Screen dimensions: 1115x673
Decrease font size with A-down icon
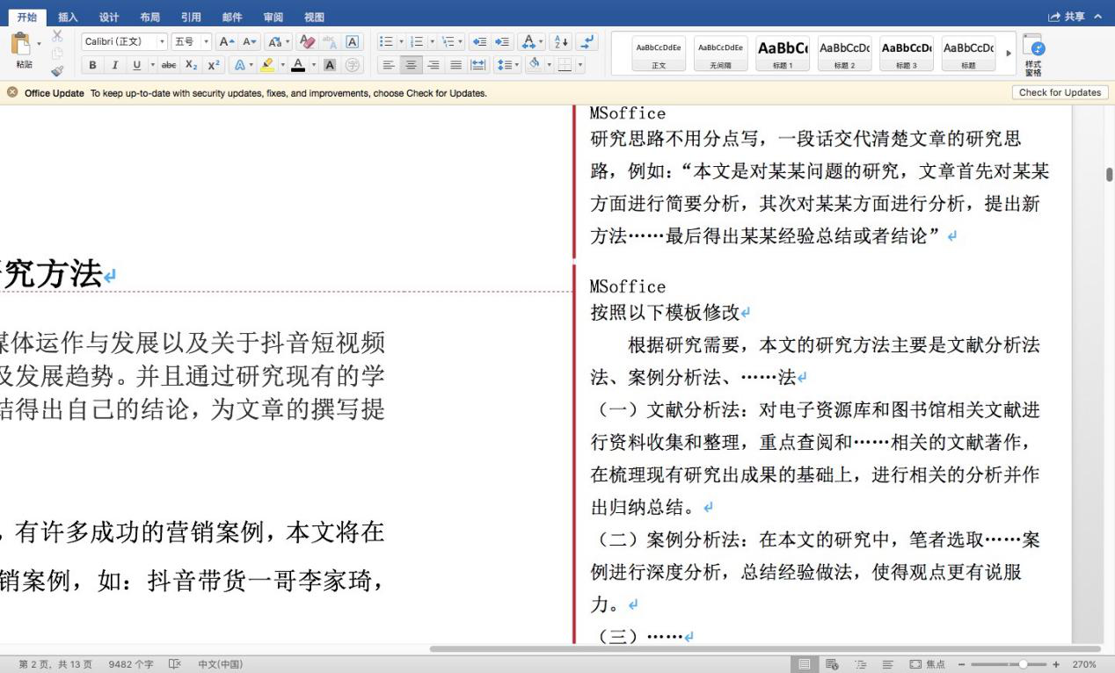click(x=249, y=42)
